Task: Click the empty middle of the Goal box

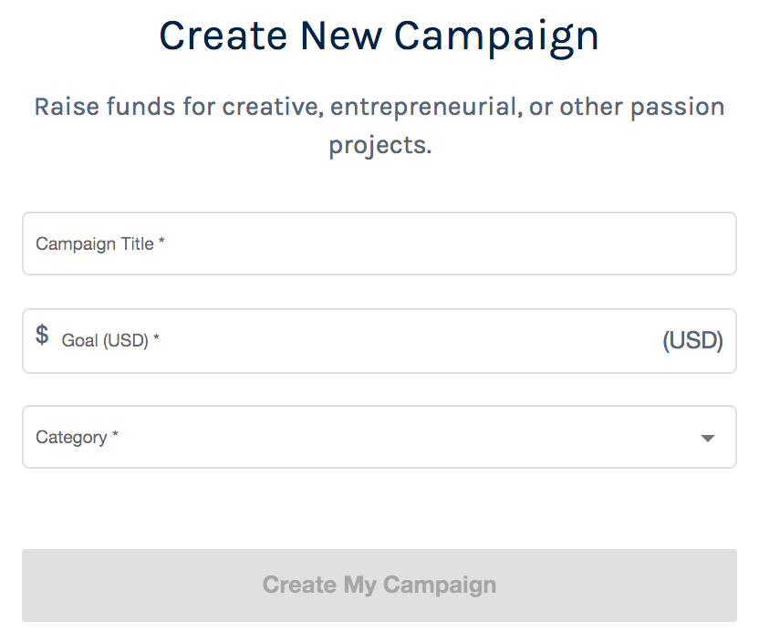Action: point(411,341)
